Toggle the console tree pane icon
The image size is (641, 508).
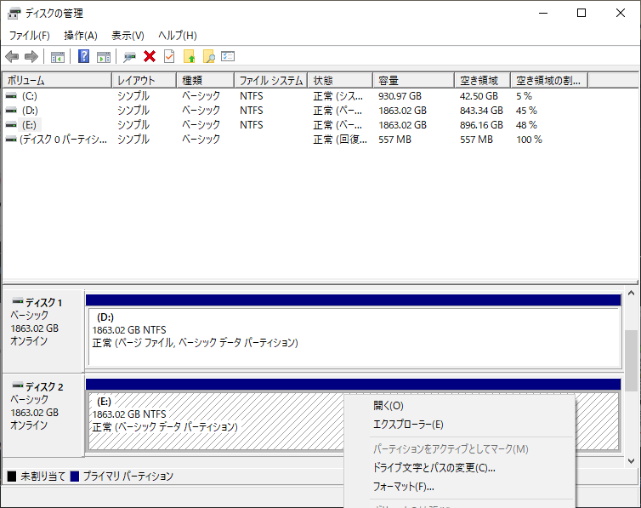[x=58, y=57]
